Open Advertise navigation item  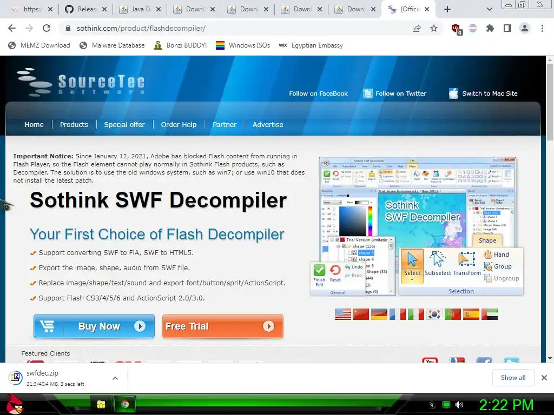pyautogui.click(x=268, y=125)
